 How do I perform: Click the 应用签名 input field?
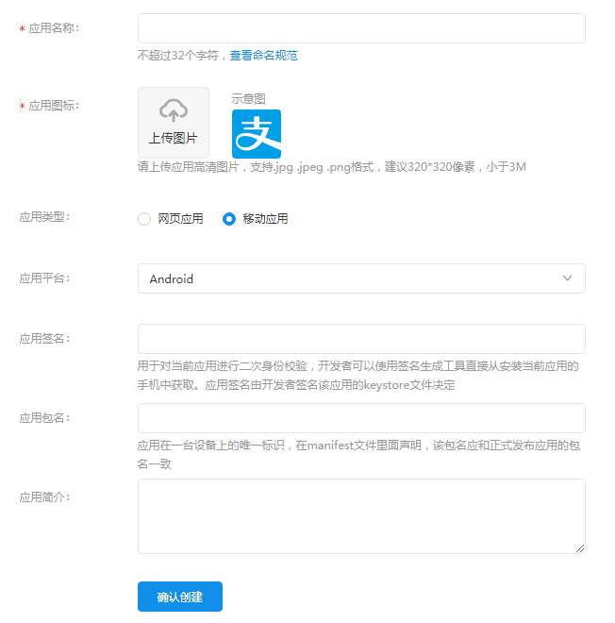(x=361, y=339)
